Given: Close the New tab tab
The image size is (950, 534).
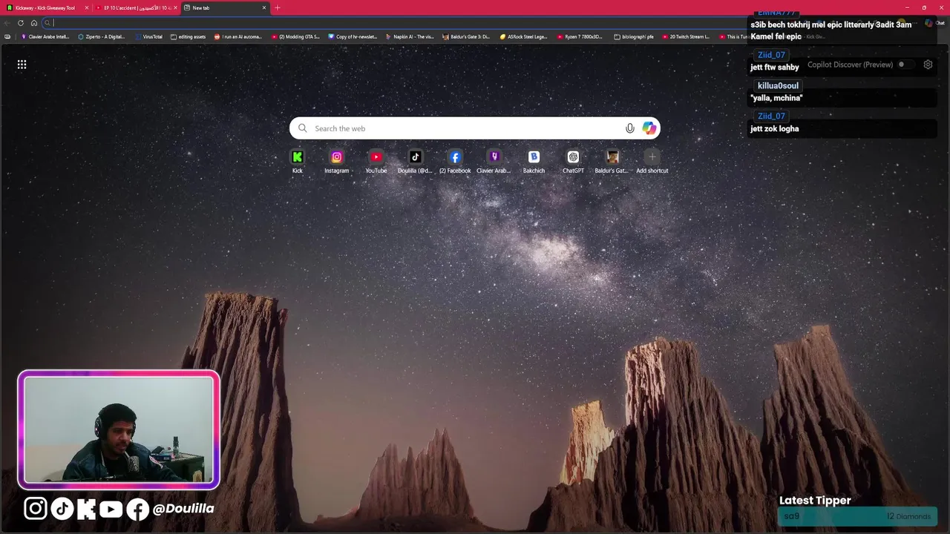Looking at the screenshot, I should point(264,7).
